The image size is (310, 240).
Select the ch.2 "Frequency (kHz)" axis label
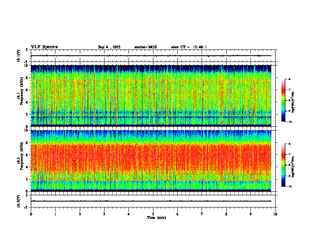pos(22,156)
